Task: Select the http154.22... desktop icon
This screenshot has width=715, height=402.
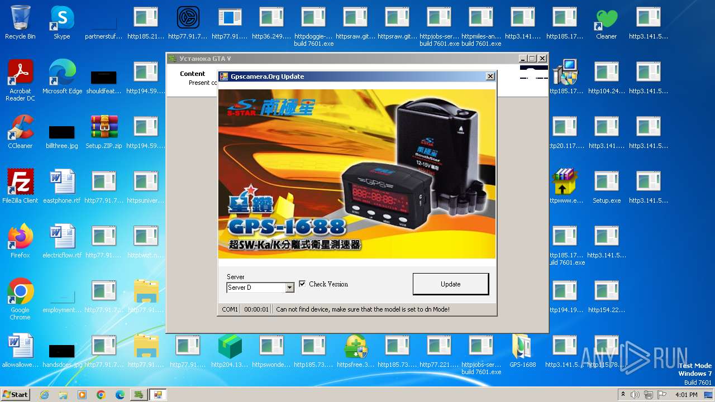Action: 606,296
